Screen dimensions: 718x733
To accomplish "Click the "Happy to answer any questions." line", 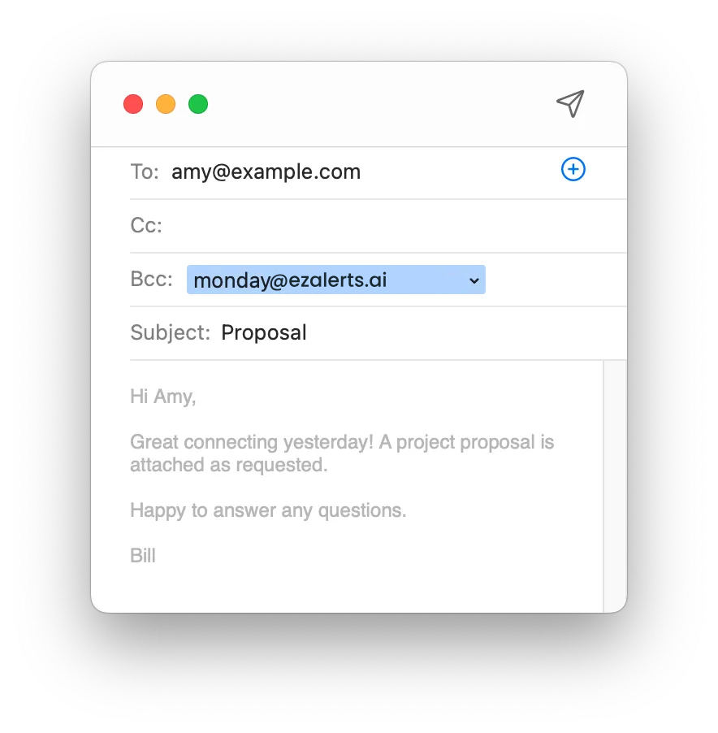I will point(268,510).
